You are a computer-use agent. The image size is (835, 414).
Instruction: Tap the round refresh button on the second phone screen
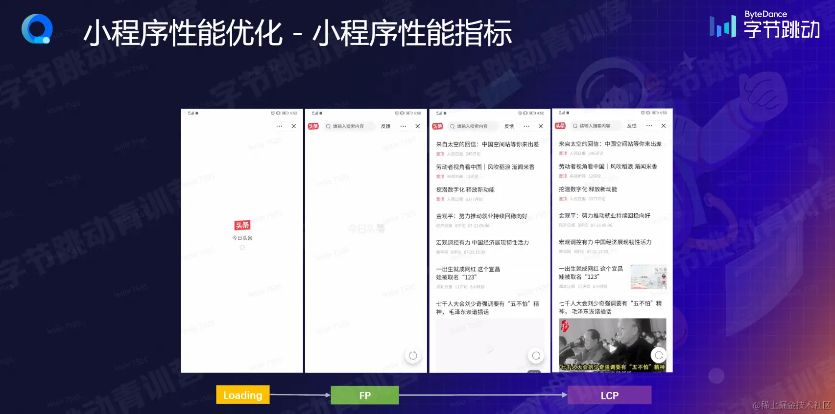tap(413, 356)
